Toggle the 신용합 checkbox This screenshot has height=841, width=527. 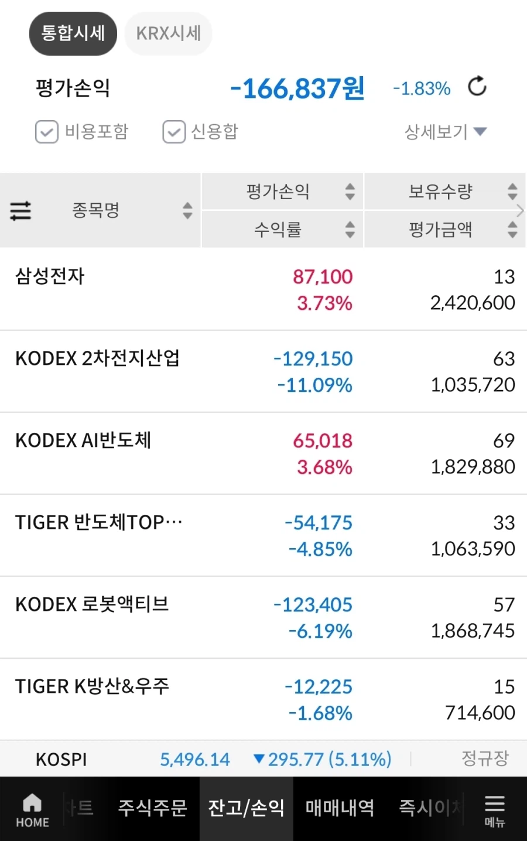click(x=174, y=132)
